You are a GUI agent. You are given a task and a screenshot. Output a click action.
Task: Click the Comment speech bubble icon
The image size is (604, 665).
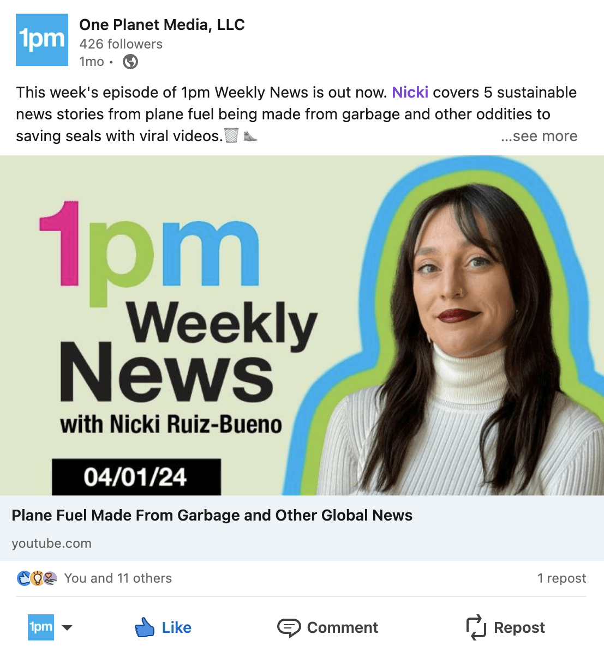(289, 627)
